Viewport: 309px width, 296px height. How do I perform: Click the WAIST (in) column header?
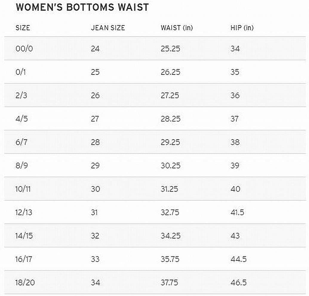tap(177, 28)
